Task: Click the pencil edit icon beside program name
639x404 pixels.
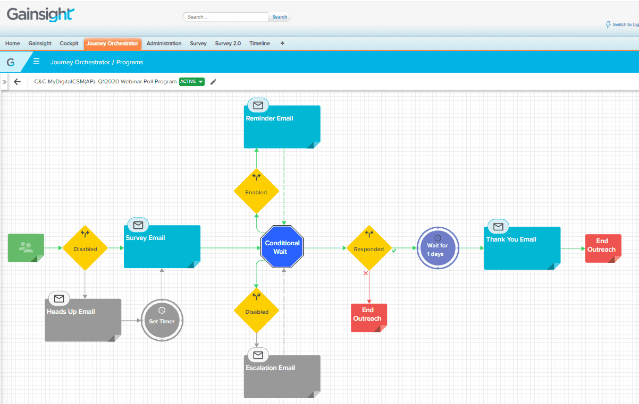Action: [214, 82]
